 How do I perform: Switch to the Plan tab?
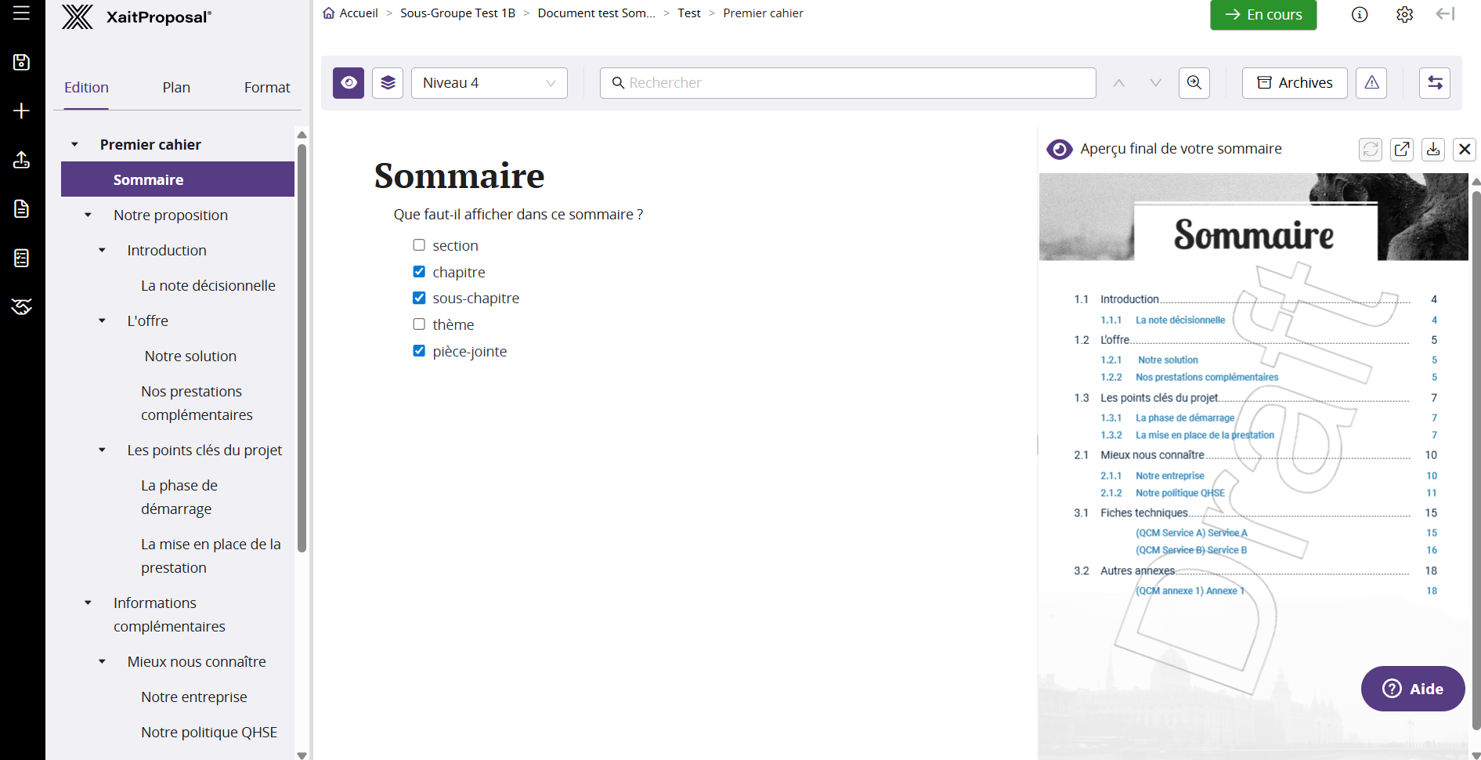pos(175,87)
